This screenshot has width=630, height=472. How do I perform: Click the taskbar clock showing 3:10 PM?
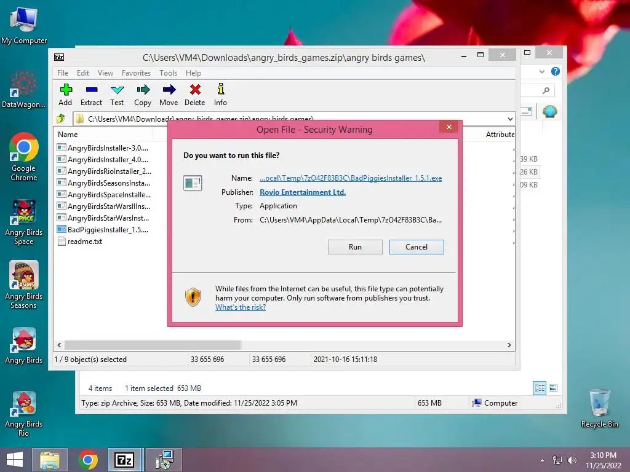pos(603,460)
